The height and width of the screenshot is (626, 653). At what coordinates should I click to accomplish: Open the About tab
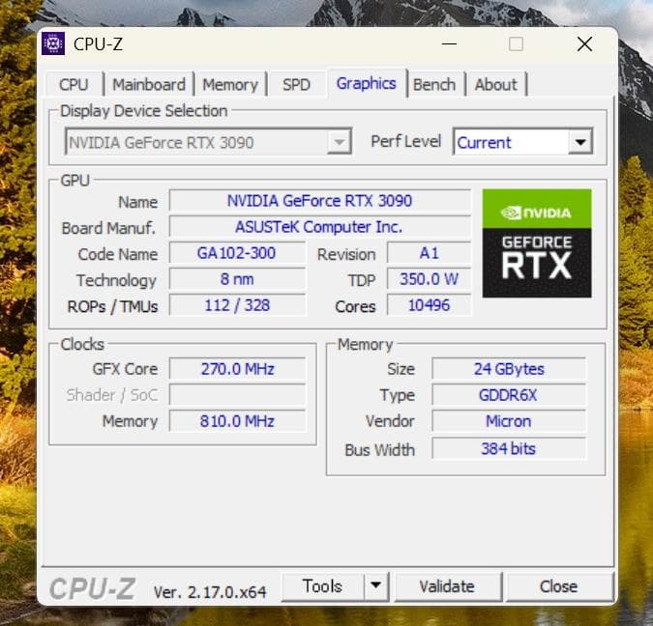pyautogui.click(x=495, y=84)
